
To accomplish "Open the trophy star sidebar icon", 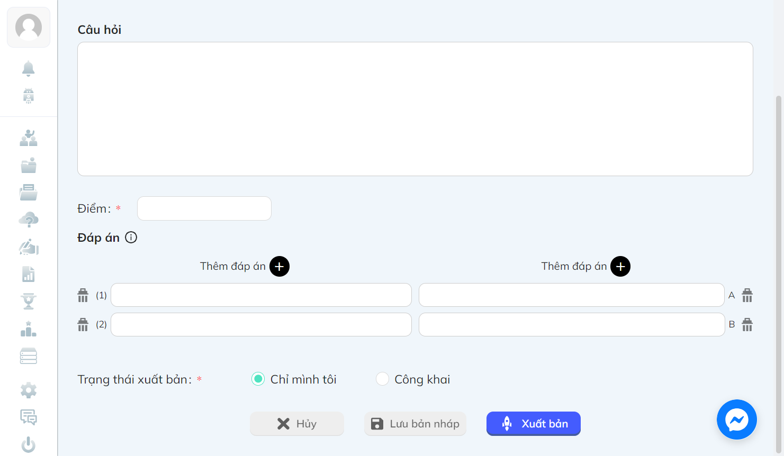I will click(29, 301).
